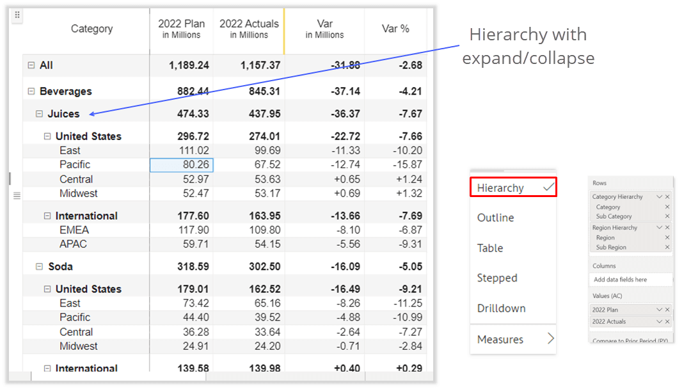This screenshot has height=389, width=691.
Task: Collapse the All hierarchy row
Action: pyautogui.click(x=31, y=65)
